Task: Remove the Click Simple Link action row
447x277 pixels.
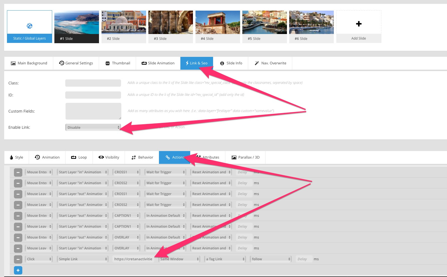Action: click(x=18, y=259)
